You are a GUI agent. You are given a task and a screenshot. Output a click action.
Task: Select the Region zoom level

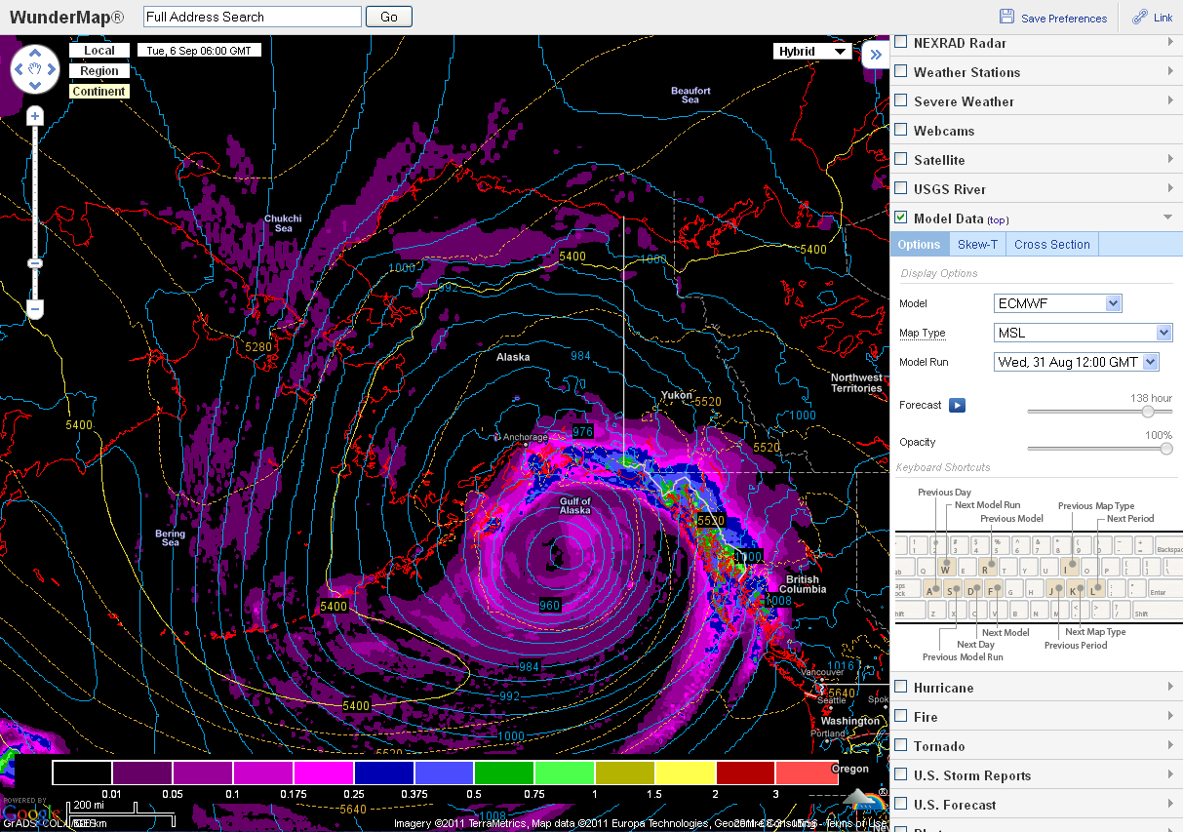point(99,71)
